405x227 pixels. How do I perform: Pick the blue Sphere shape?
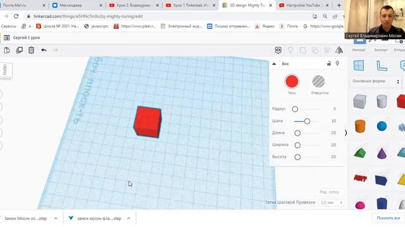click(x=382, y=126)
